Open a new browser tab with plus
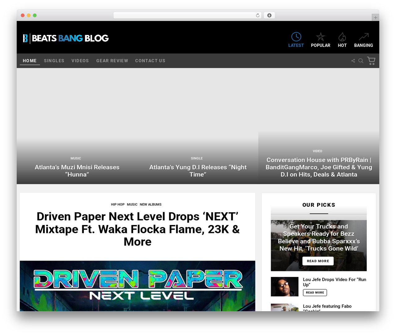 click(375, 18)
